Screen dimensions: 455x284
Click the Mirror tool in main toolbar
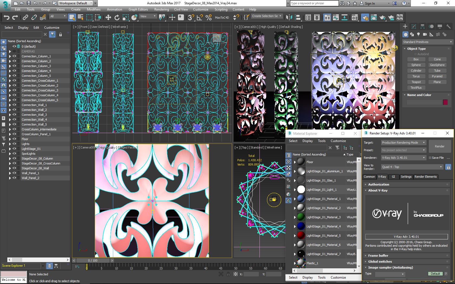(289, 18)
